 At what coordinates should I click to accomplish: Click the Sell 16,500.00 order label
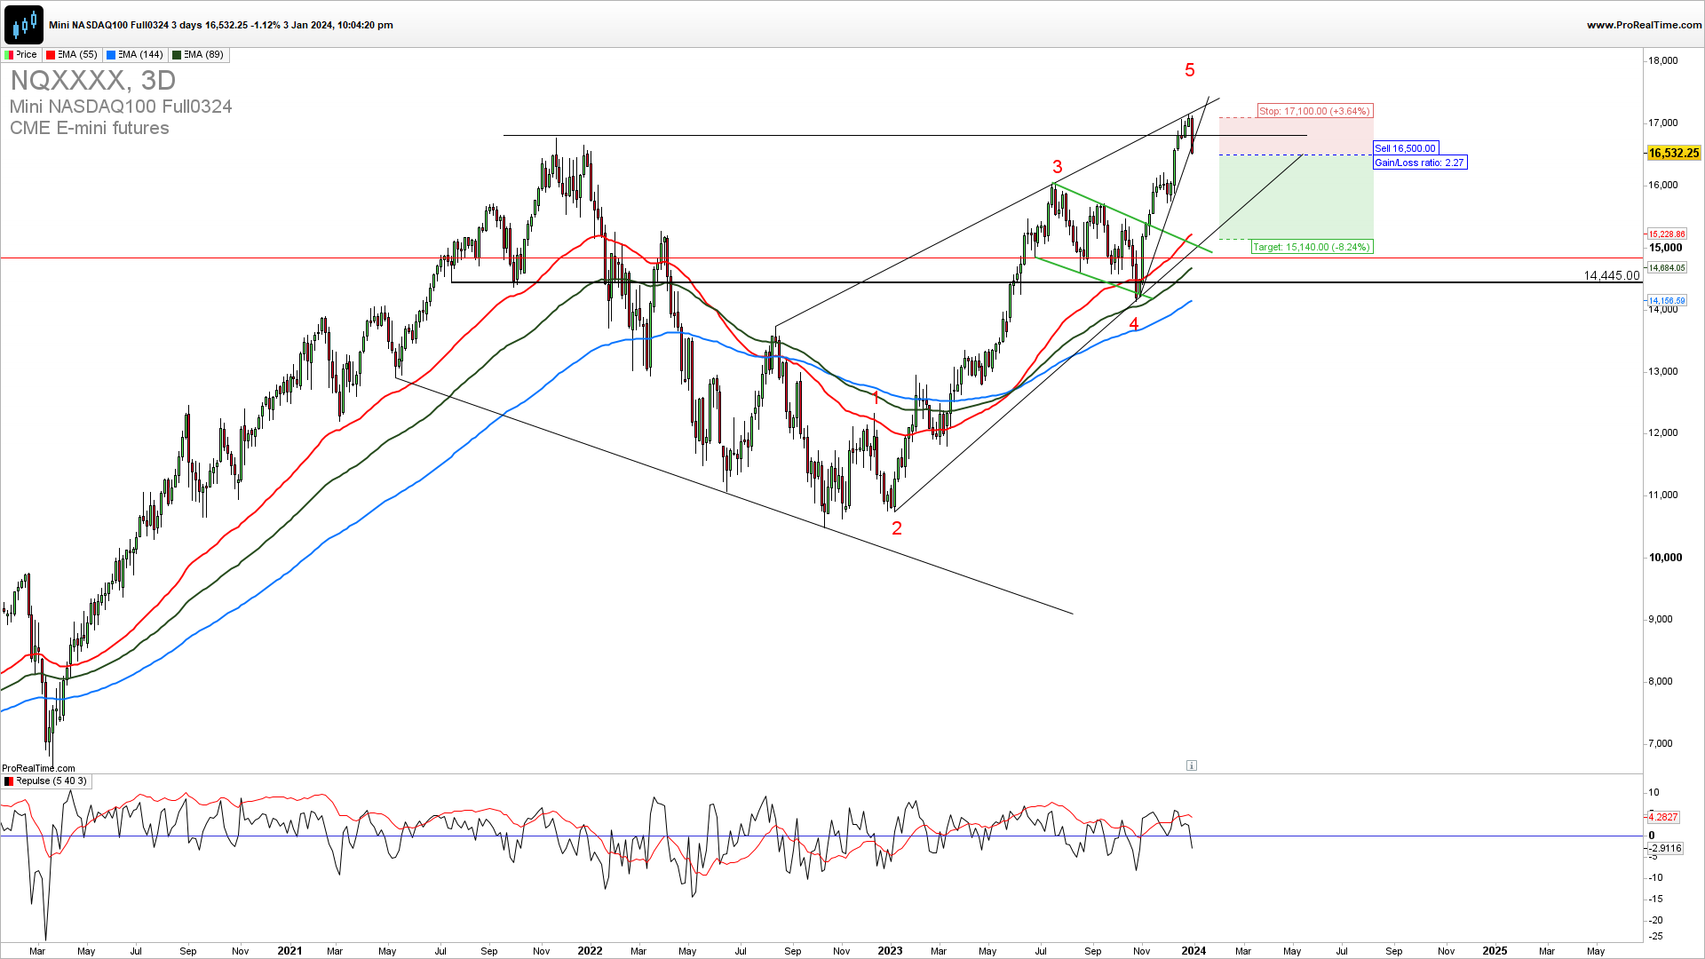[1406, 148]
